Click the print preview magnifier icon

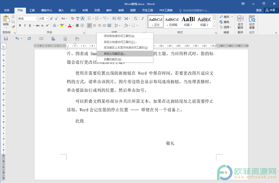coord(65,39)
